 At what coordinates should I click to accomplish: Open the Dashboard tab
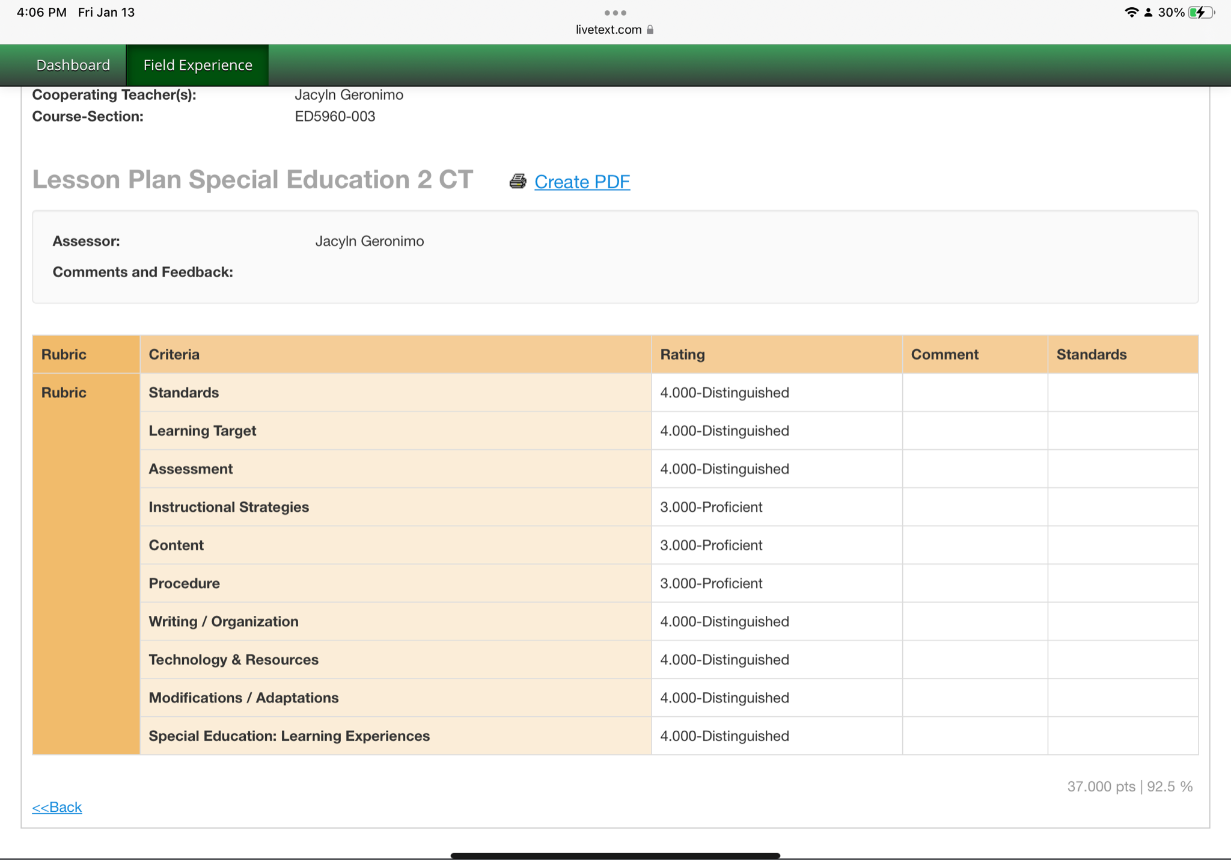(73, 65)
